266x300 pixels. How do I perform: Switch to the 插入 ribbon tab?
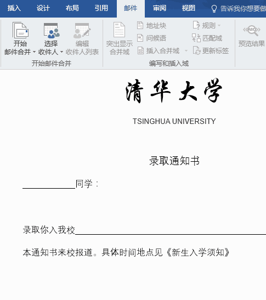[14, 8]
